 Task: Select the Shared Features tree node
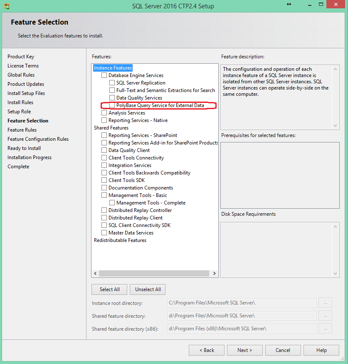click(x=111, y=128)
